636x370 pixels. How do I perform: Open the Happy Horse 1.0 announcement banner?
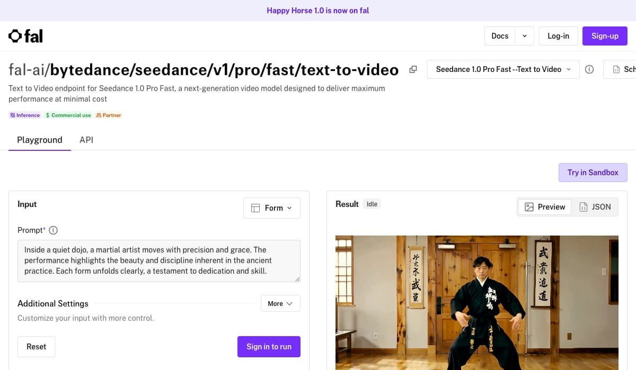click(318, 11)
